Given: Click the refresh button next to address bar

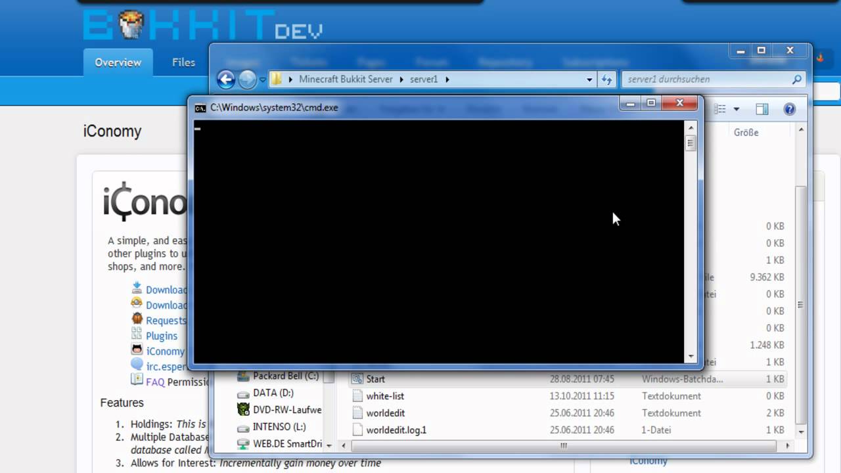Looking at the screenshot, I should [606, 79].
